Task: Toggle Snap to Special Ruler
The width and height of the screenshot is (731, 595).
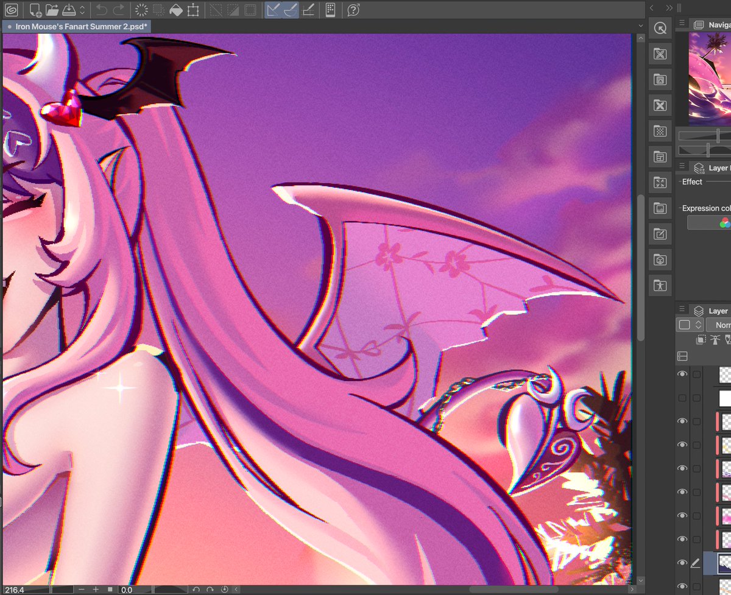Action: (x=291, y=10)
